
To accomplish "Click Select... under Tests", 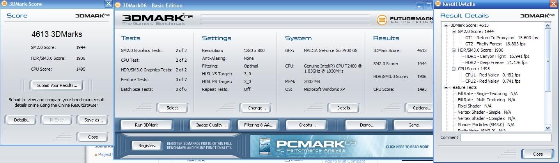I will point(174,108).
